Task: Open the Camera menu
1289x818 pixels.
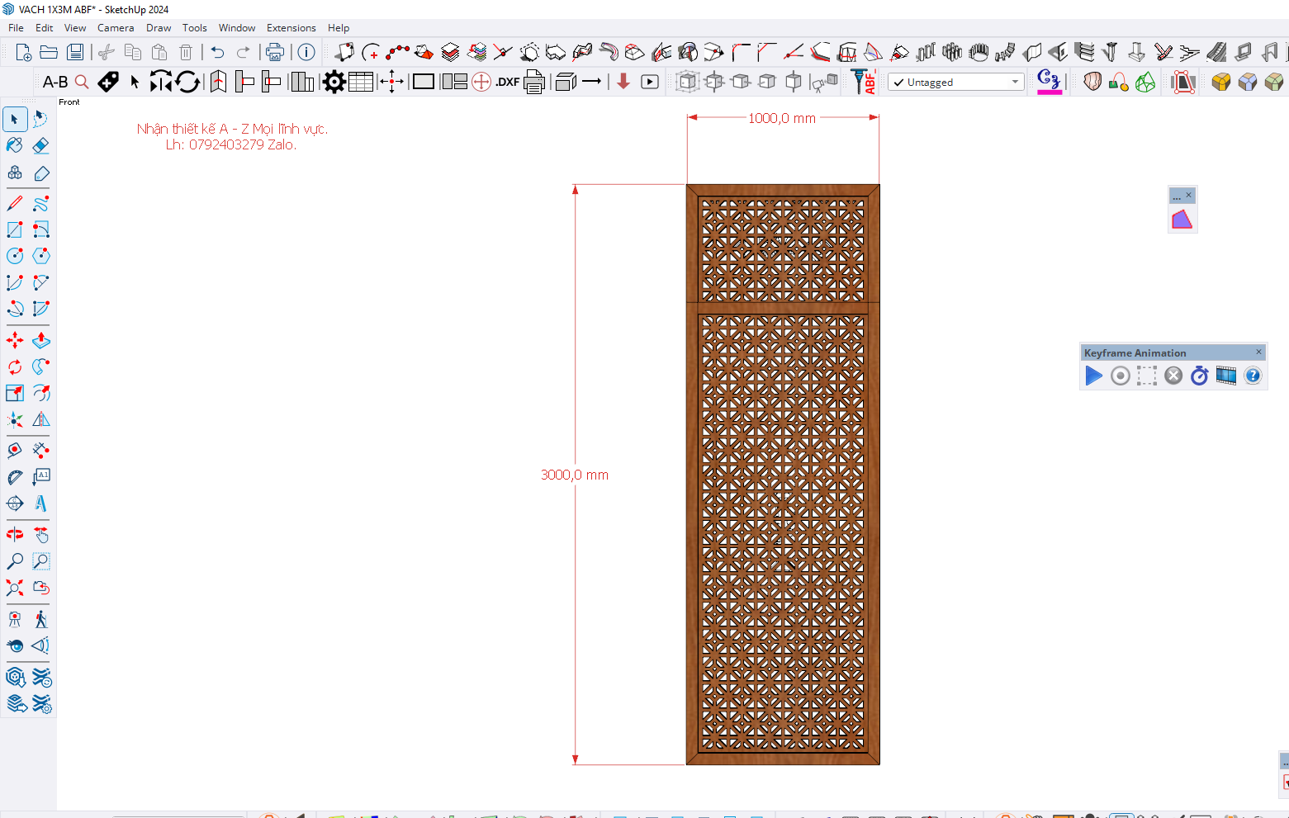Action: coord(116,28)
